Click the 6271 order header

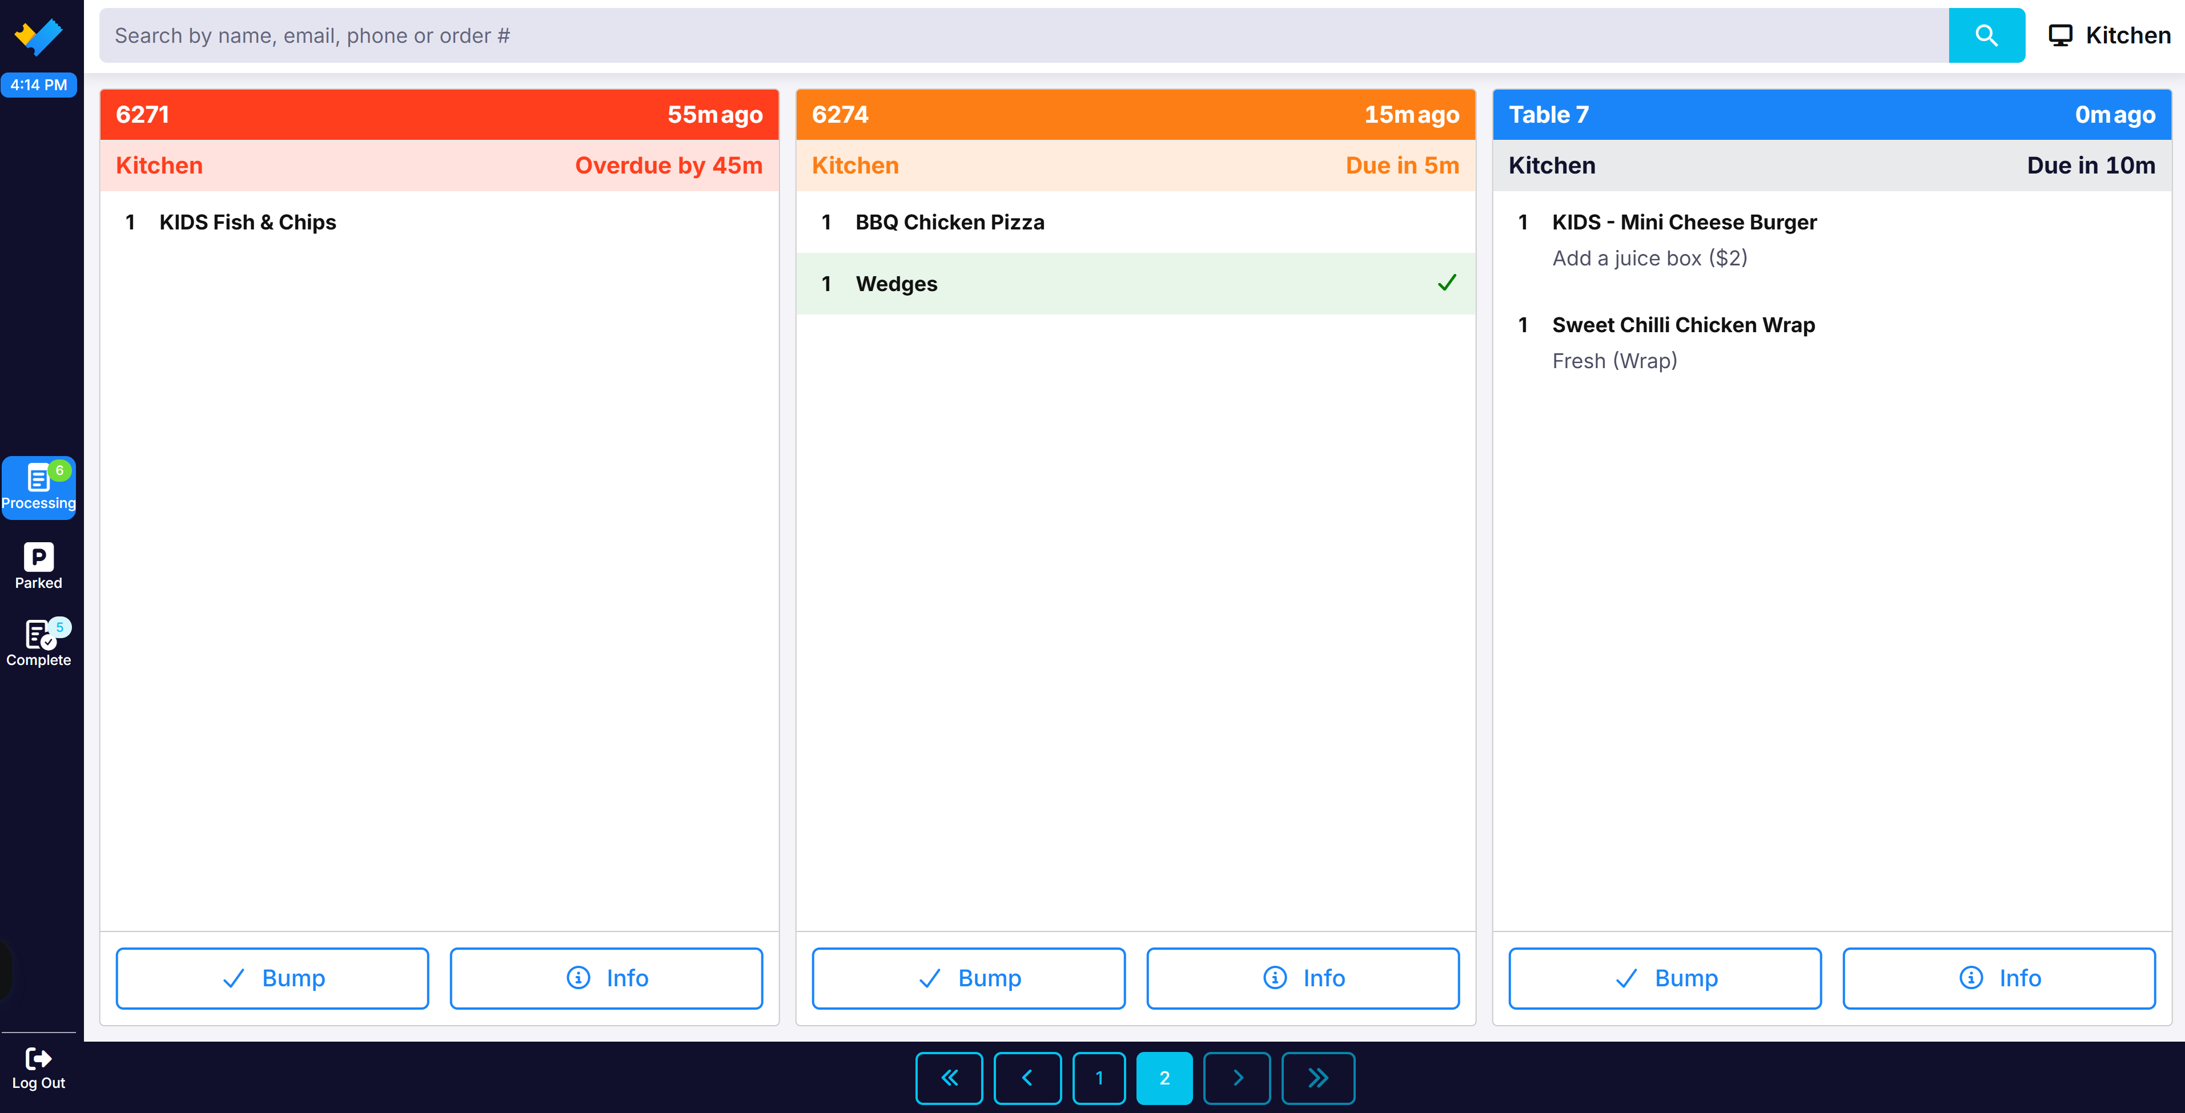(x=439, y=114)
